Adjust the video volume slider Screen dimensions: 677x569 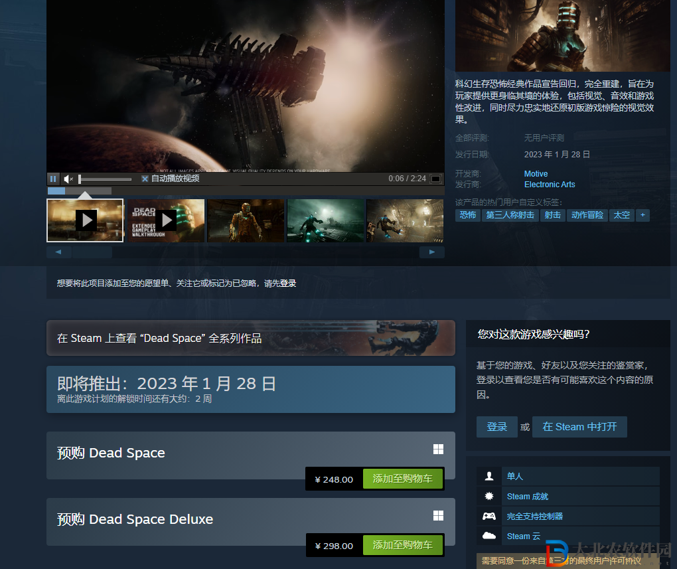click(x=106, y=179)
